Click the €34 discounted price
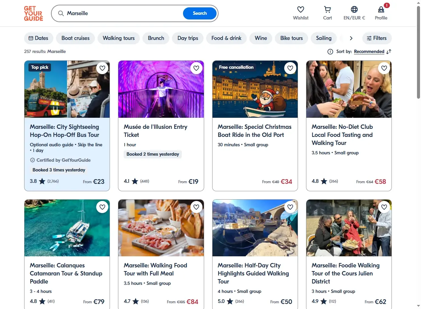The height and width of the screenshot is (309, 421). 286,182
